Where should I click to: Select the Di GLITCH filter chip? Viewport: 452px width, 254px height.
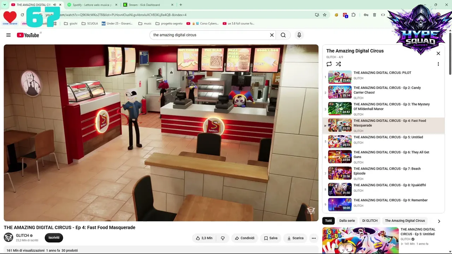370,221
